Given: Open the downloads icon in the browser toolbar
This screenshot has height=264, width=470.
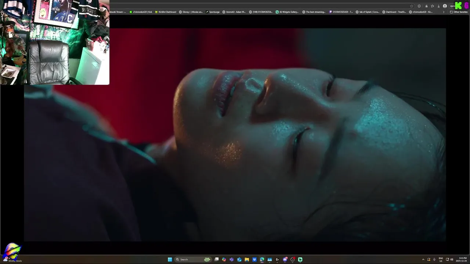Looking at the screenshot, I should pos(438,6).
